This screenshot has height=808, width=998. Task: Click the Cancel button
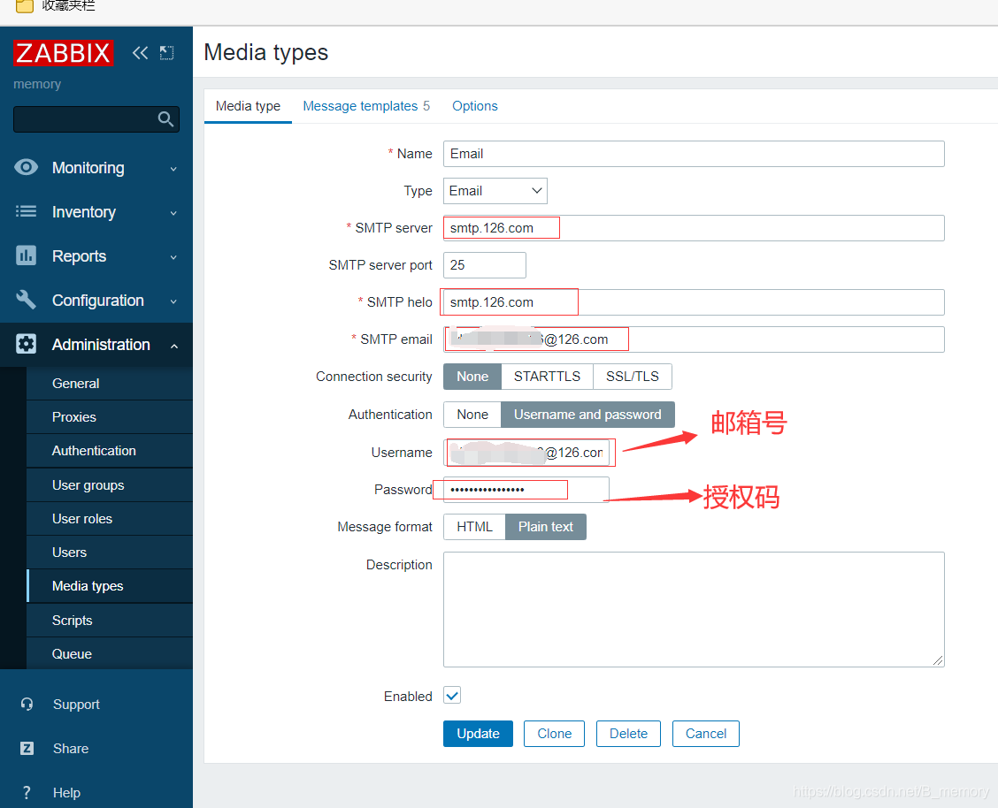click(706, 734)
